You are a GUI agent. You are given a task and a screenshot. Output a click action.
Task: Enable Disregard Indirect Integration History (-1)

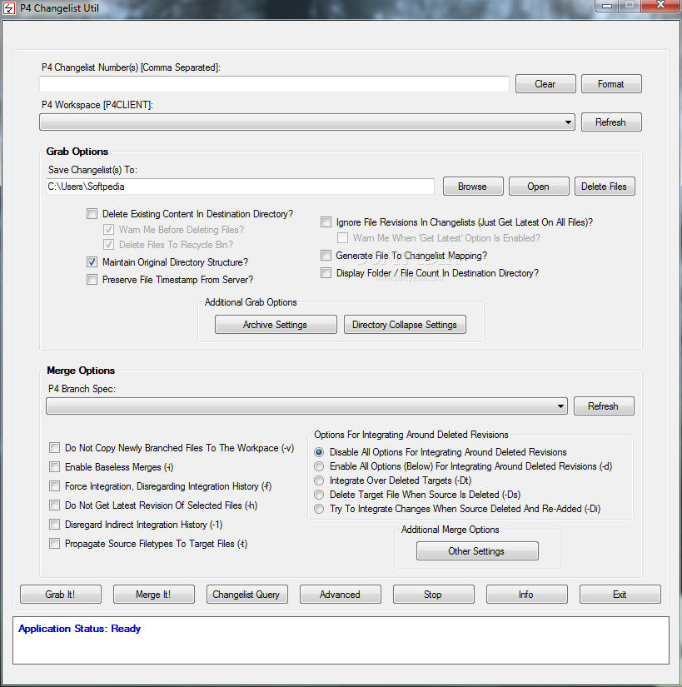pyautogui.click(x=55, y=525)
